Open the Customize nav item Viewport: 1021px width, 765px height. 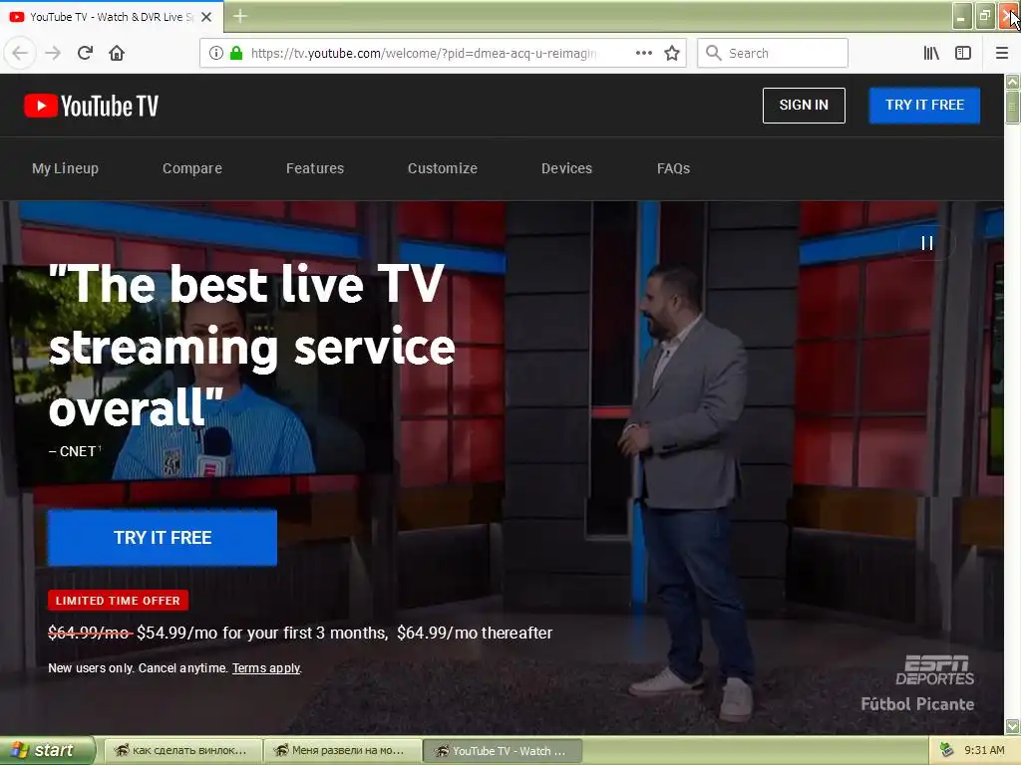click(442, 168)
